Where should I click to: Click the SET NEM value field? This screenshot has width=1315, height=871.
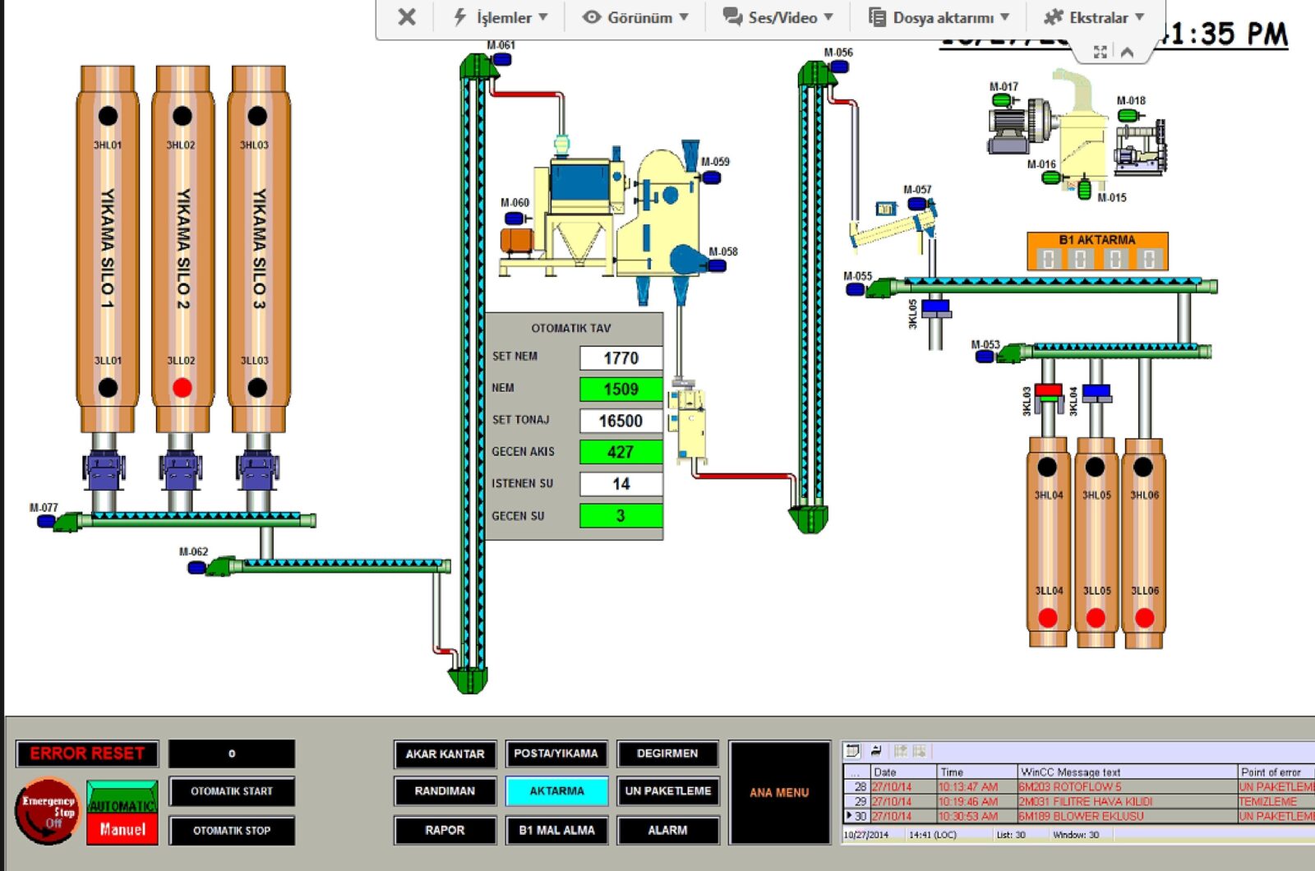621,358
